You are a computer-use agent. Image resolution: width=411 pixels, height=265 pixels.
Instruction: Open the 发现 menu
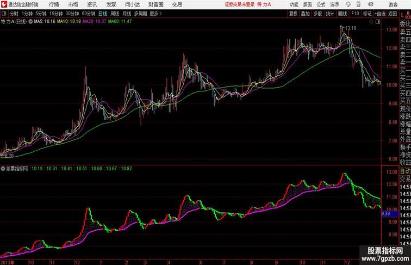pos(111,4)
